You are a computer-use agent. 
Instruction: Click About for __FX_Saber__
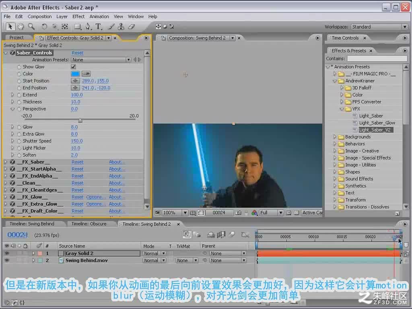[x=117, y=162]
